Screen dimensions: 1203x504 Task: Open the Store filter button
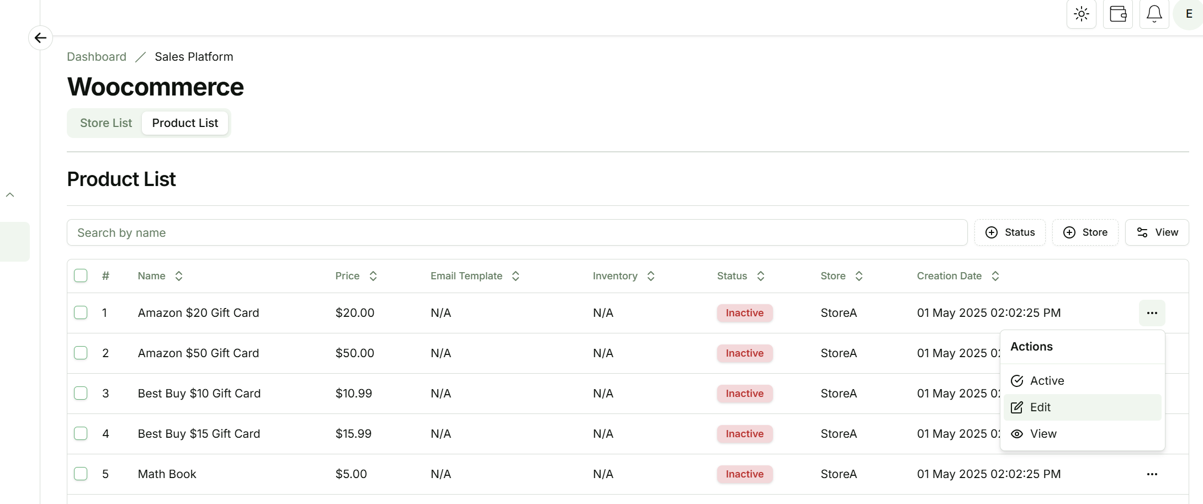click(x=1085, y=232)
